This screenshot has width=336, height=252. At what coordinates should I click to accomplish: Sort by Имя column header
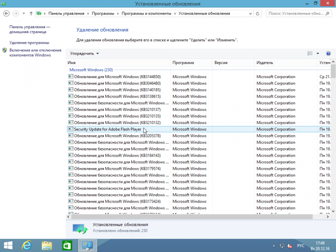pyautogui.click(x=118, y=63)
